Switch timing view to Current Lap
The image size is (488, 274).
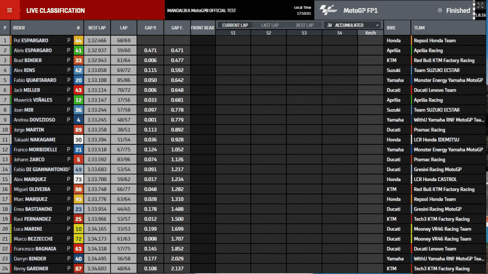235,25
